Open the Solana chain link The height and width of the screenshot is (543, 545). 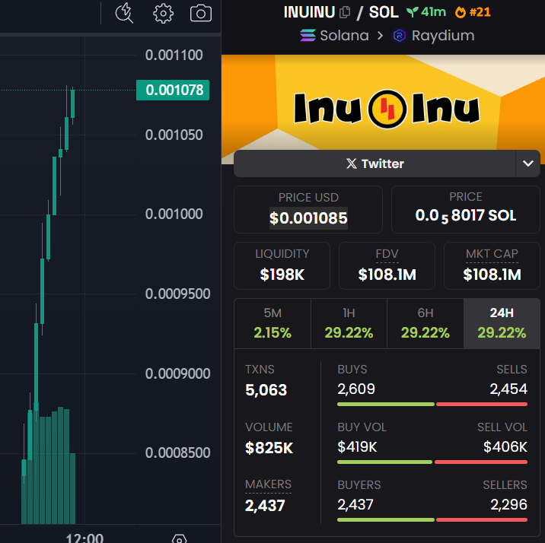(334, 36)
